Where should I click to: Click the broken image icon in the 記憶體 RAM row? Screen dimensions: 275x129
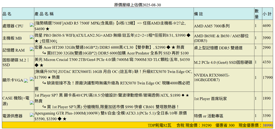tap(32, 49)
